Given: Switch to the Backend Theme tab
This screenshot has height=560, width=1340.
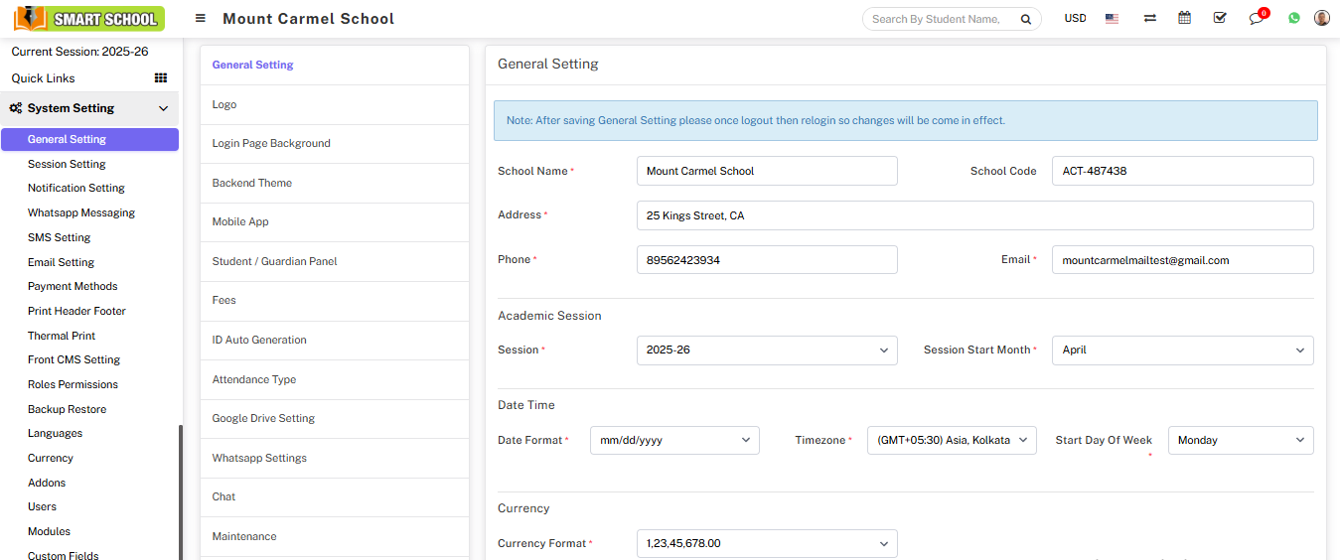Looking at the screenshot, I should coord(252,183).
